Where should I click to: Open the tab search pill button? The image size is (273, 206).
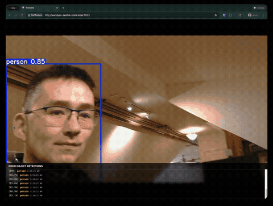click(x=13, y=8)
